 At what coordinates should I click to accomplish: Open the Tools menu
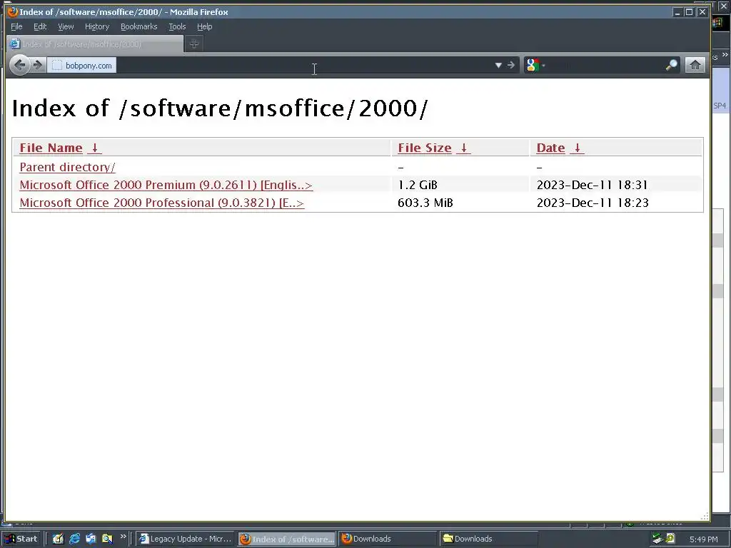click(x=177, y=26)
